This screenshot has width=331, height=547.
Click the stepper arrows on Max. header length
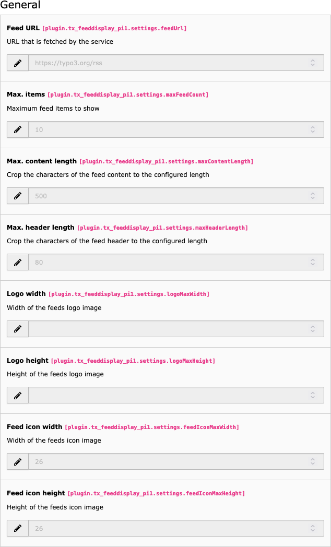(x=313, y=262)
